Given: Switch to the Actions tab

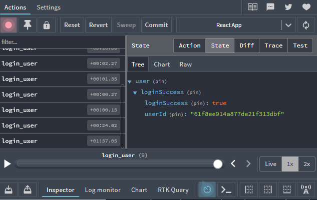Looking at the screenshot, I should click(x=15, y=7).
